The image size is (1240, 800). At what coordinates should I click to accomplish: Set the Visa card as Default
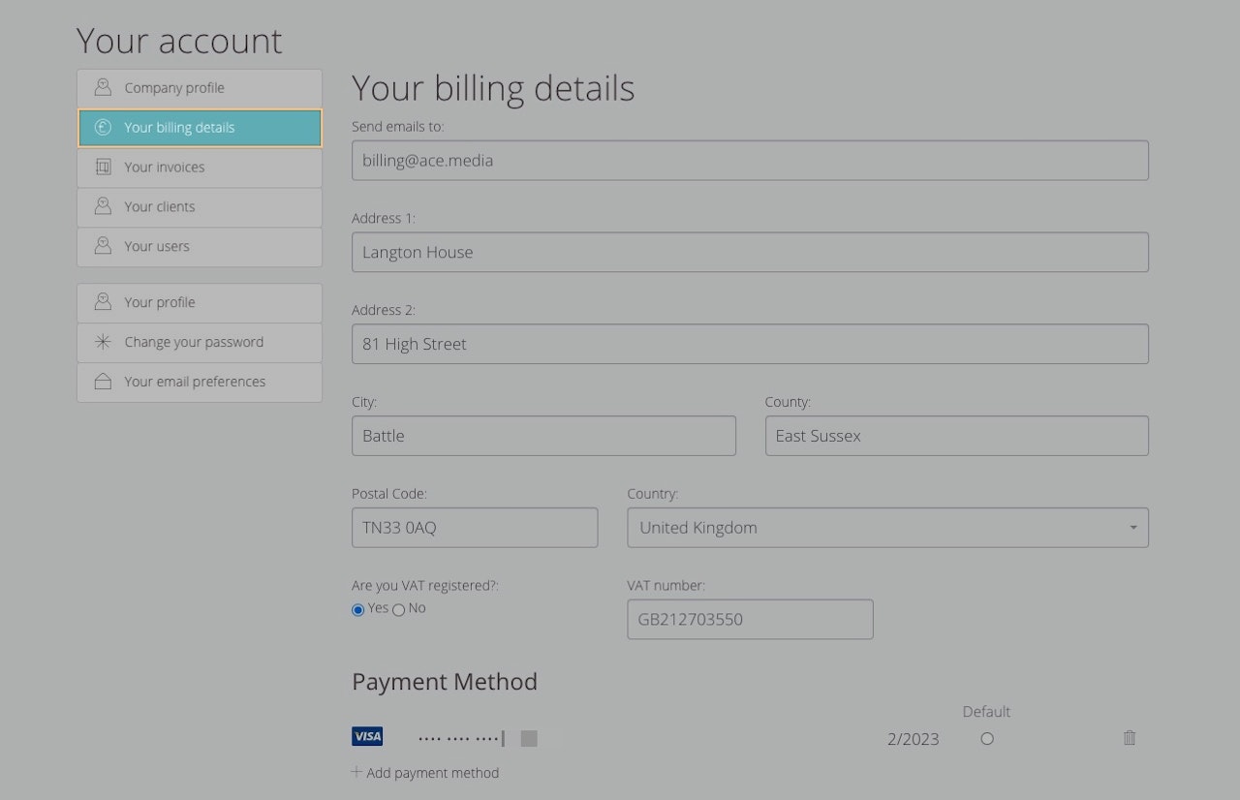tap(986, 739)
